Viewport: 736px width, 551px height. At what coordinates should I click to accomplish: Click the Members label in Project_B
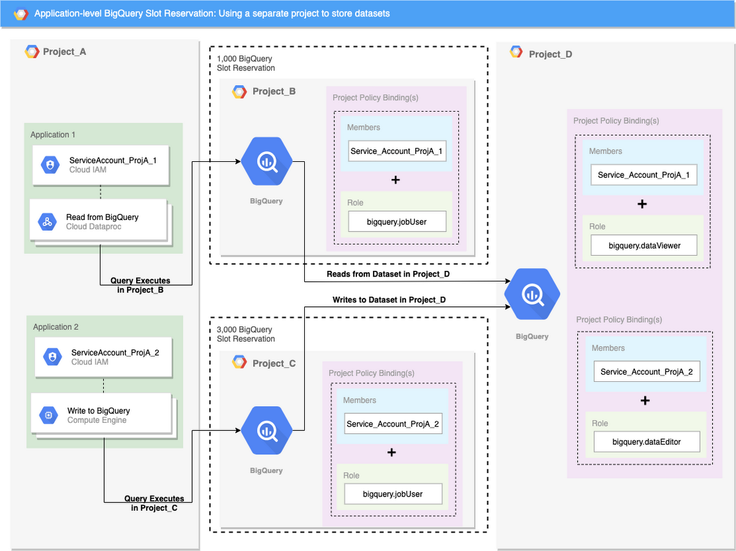tap(364, 127)
